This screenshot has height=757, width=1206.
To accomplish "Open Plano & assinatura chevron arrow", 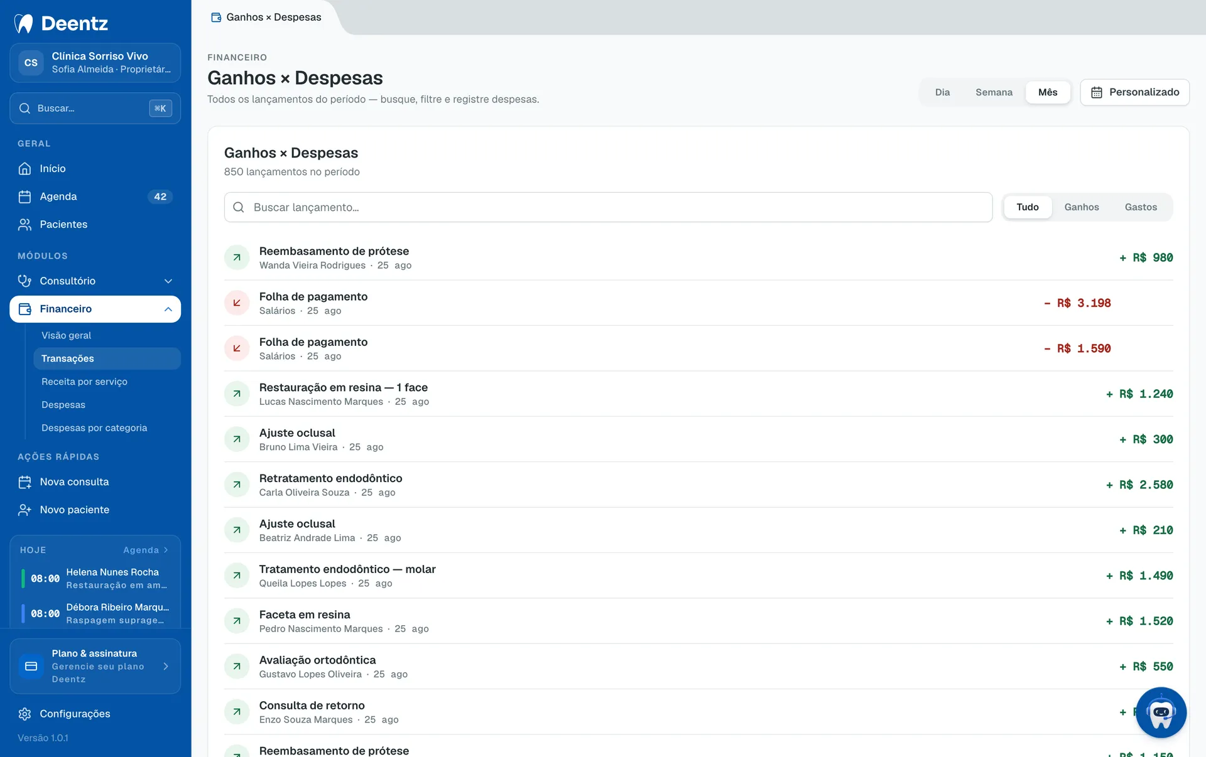I will coord(166,666).
